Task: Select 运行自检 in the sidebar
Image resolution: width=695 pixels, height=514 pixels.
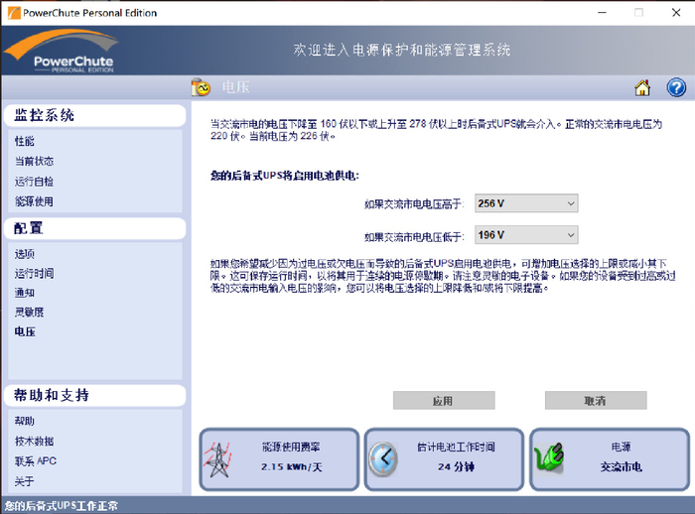Action: [x=34, y=182]
